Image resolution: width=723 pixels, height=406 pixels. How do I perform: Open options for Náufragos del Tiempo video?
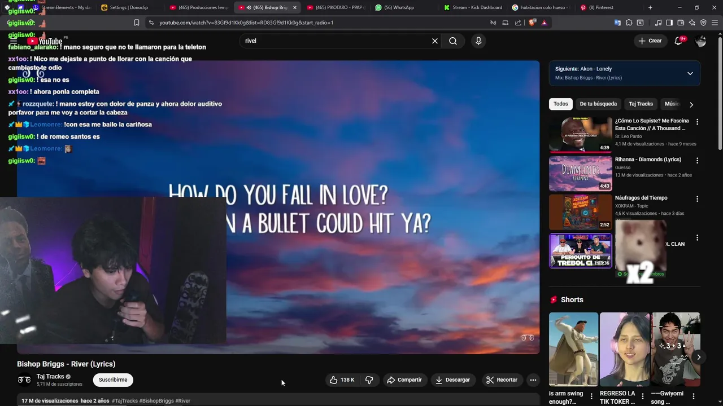pyautogui.click(x=697, y=199)
